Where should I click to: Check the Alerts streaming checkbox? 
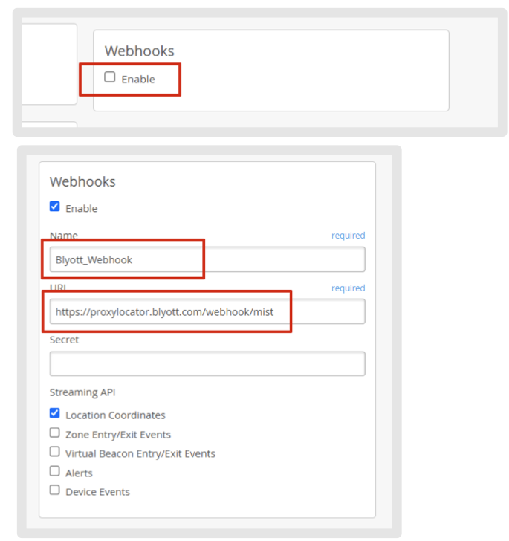55,471
